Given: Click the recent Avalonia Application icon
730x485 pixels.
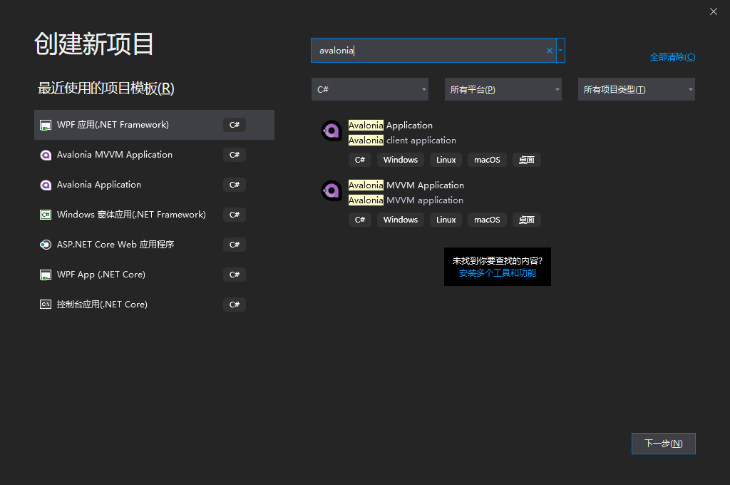Looking at the screenshot, I should pos(46,185).
